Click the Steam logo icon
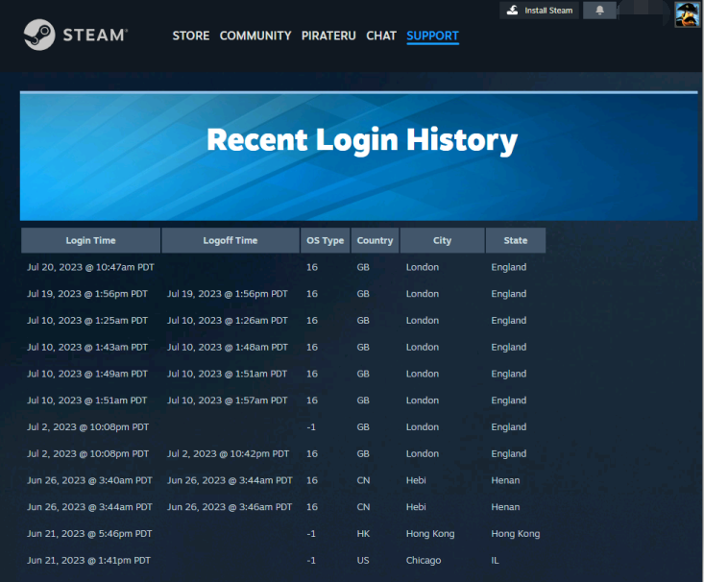Image resolution: width=704 pixels, height=582 pixels. [39, 35]
